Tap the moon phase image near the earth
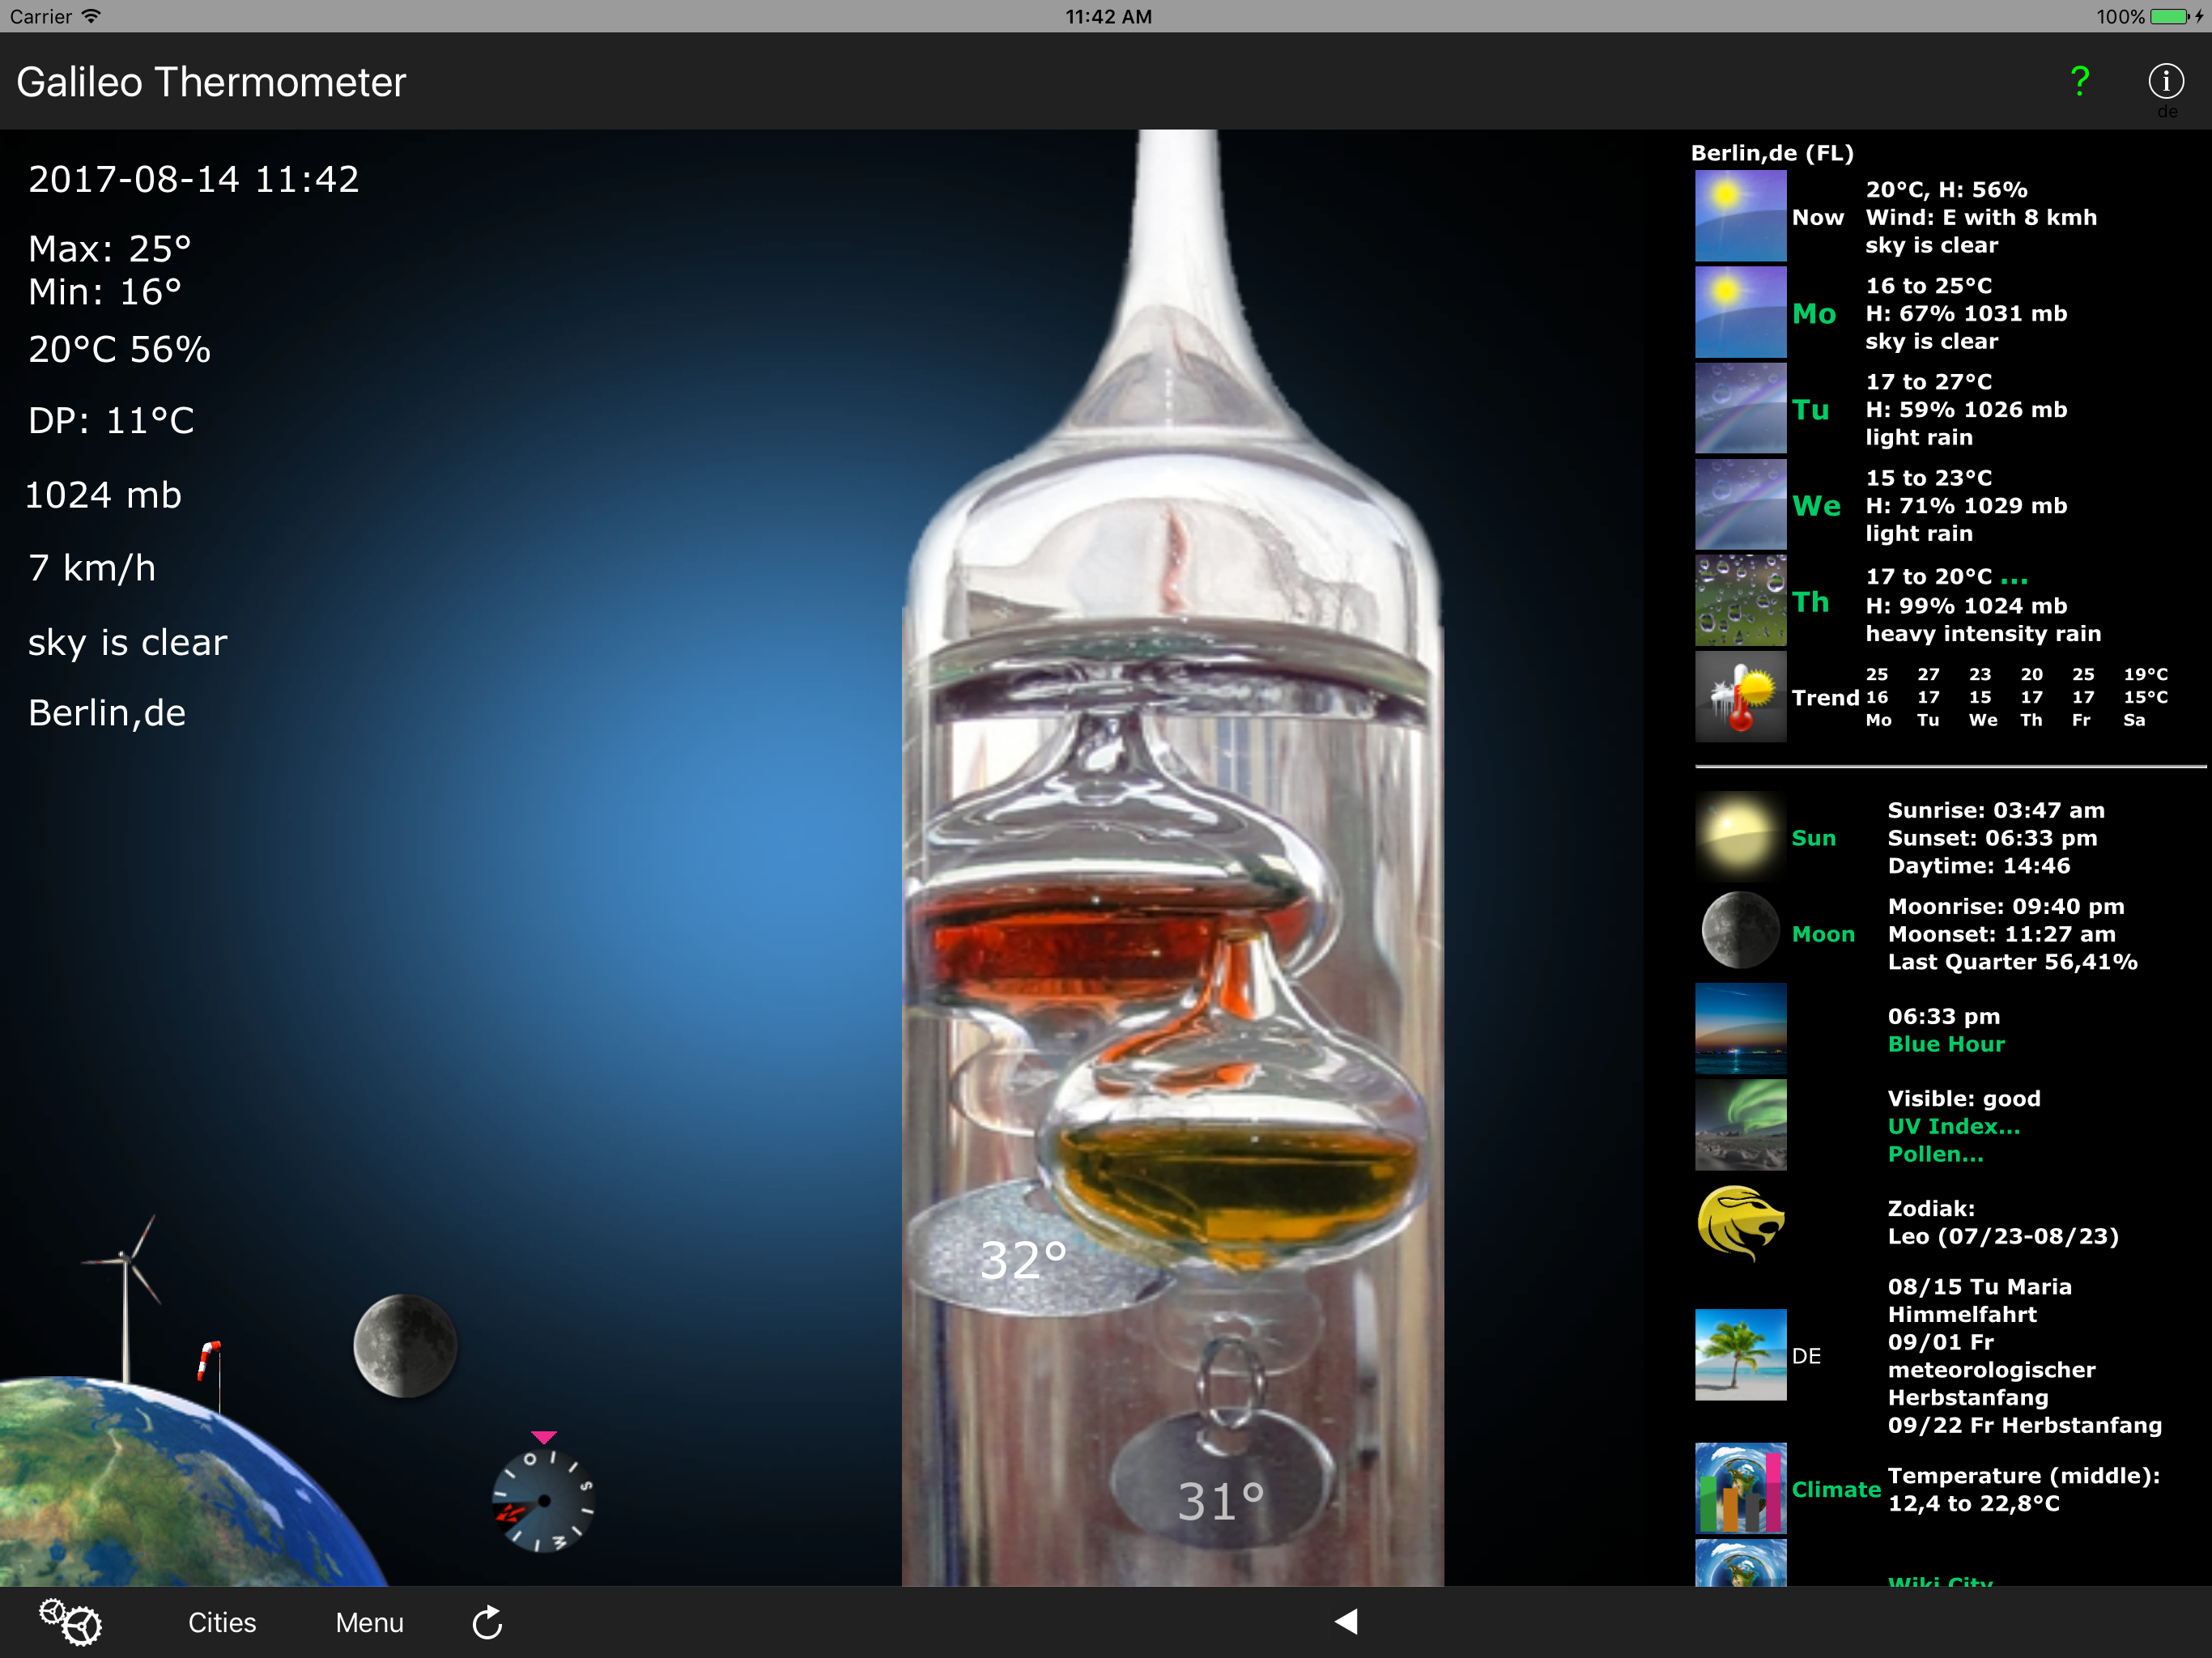The image size is (2212, 1658). (x=405, y=1345)
